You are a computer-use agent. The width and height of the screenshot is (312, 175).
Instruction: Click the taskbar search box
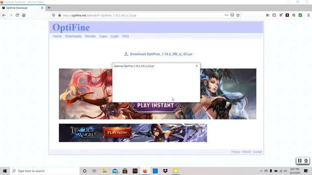tap(45, 171)
